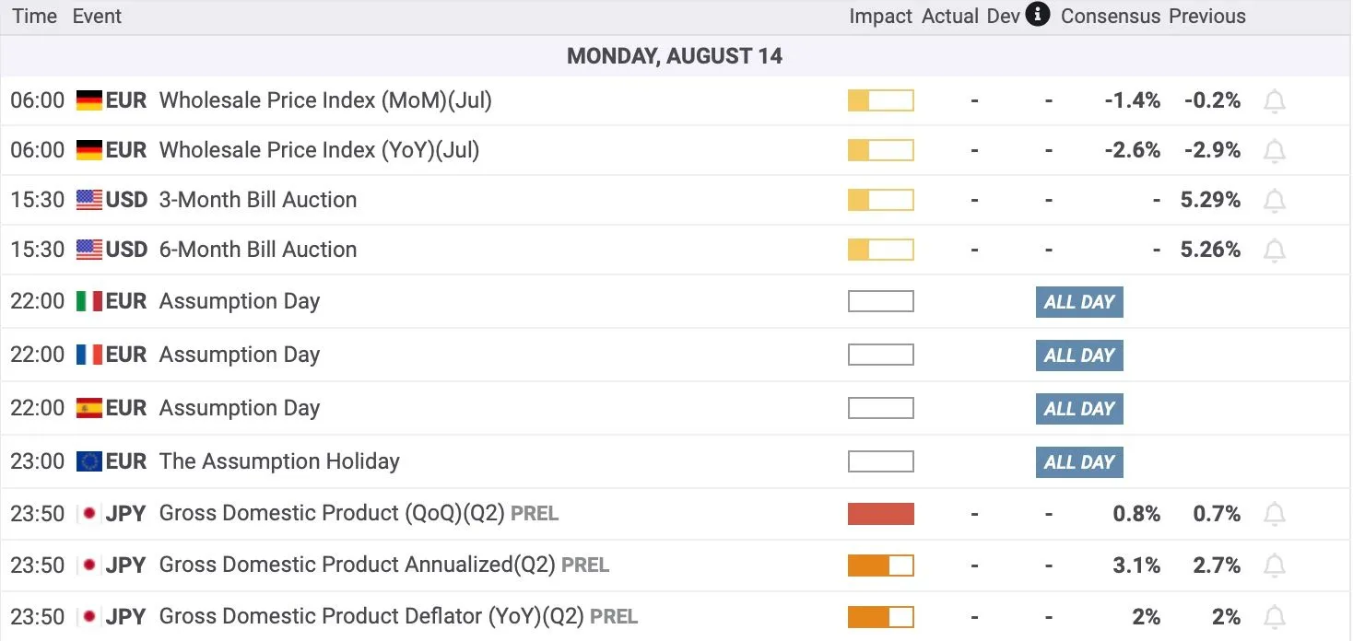The height and width of the screenshot is (641, 1353).
Task: Click bell icon for 6-Month Bill Auction
Action: pos(1274,251)
